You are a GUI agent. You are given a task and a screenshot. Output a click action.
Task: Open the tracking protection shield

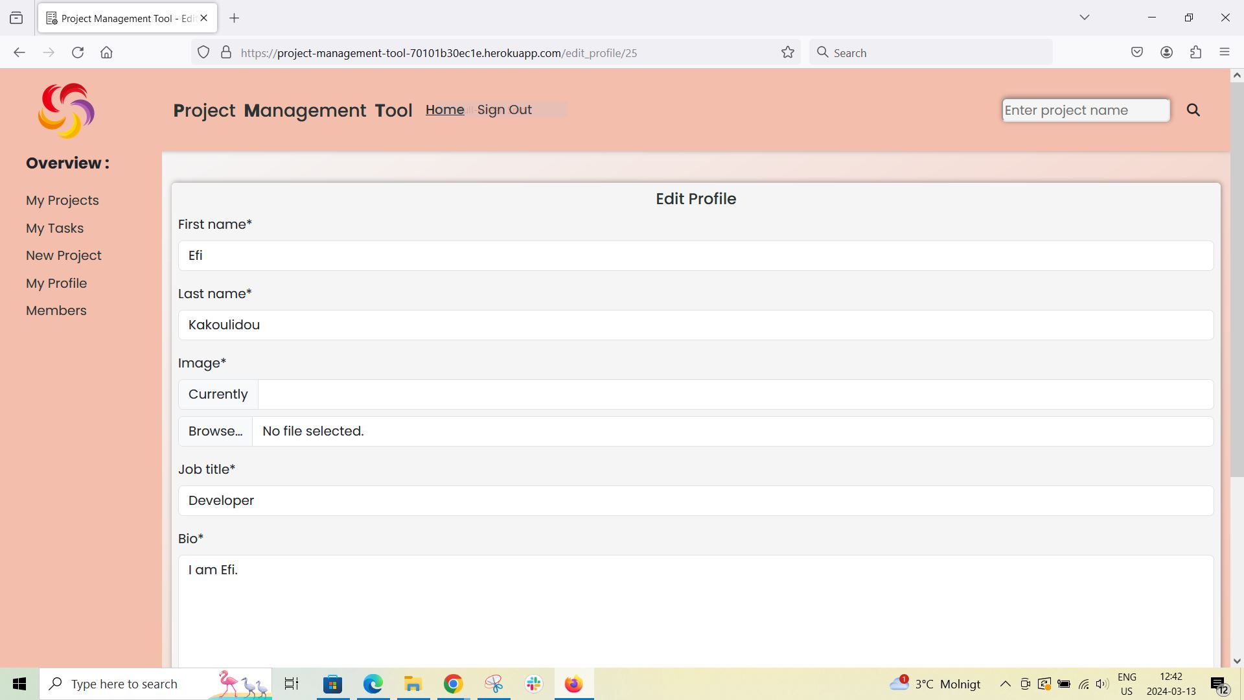pos(203,52)
